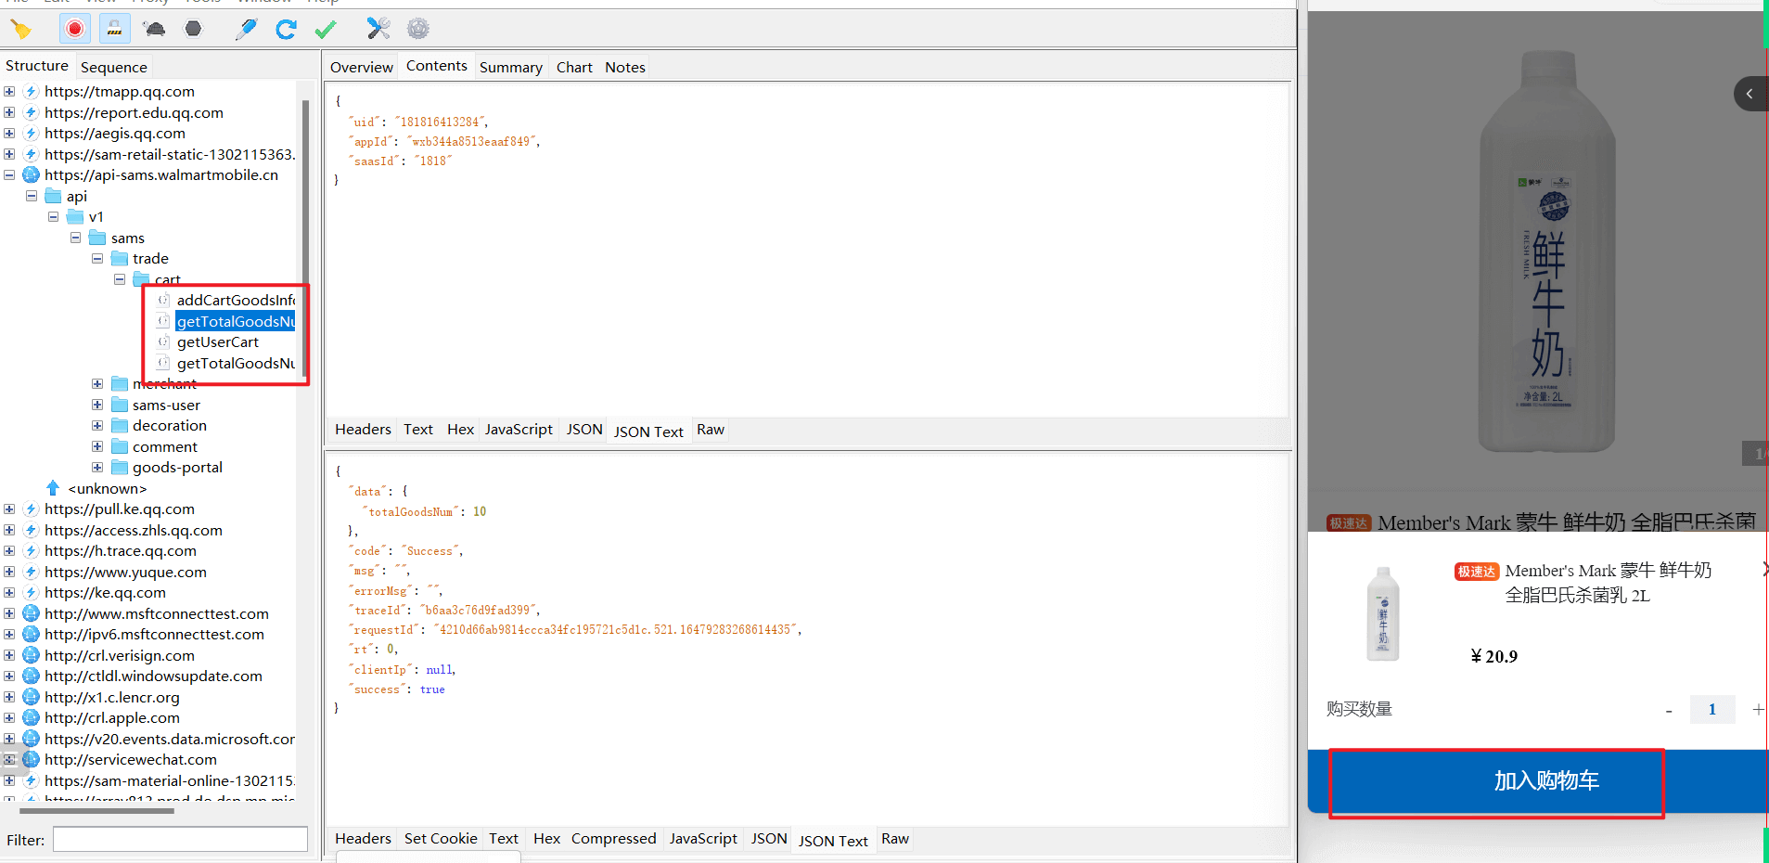Select https://sam-retail-static-1302115363 host
Screen dimensions: 1769x863
pyautogui.click(x=170, y=154)
